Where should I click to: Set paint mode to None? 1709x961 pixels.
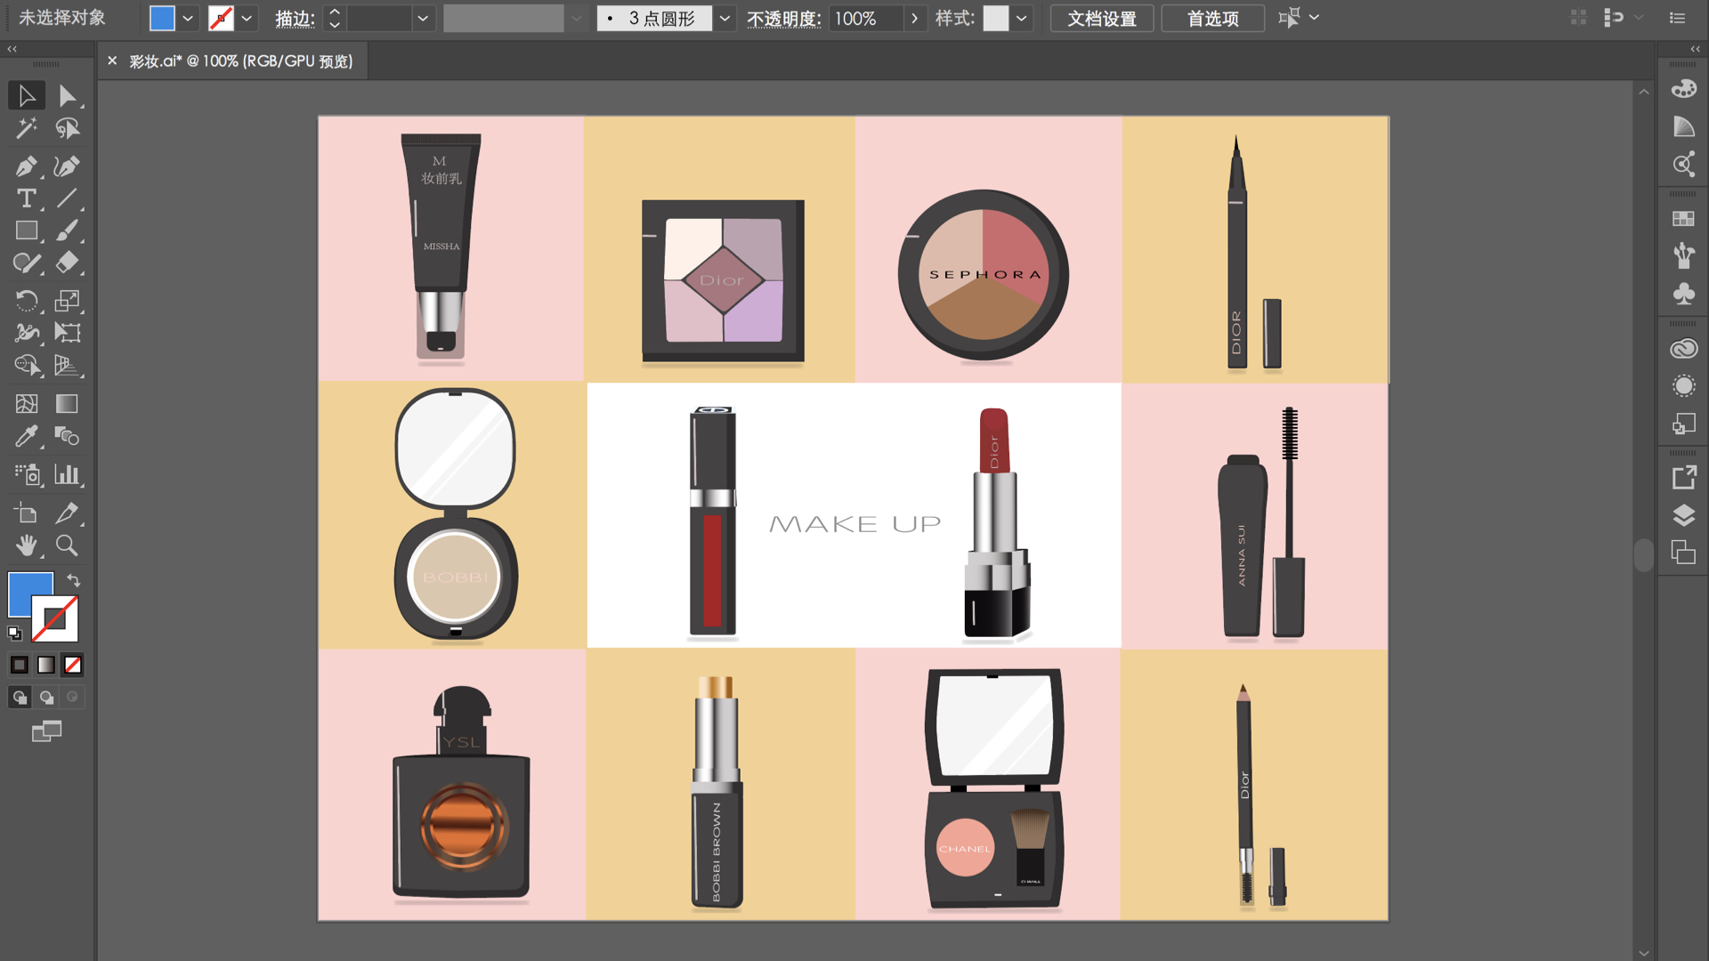(x=73, y=665)
